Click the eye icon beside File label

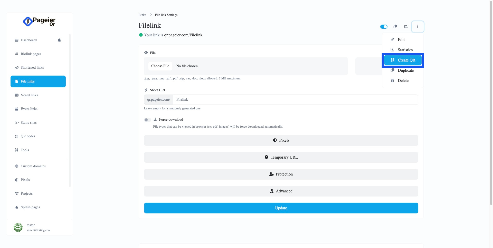(146, 53)
